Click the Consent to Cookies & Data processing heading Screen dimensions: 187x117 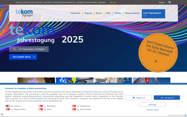(26, 88)
